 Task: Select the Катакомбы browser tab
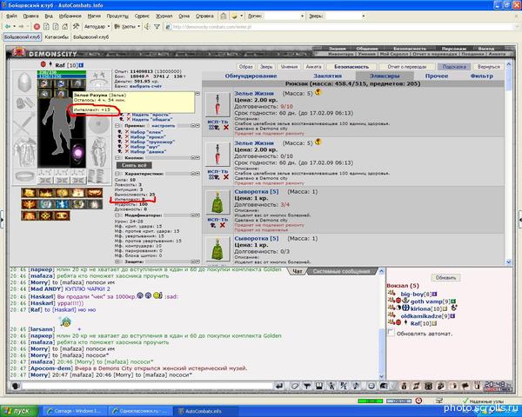(57, 36)
